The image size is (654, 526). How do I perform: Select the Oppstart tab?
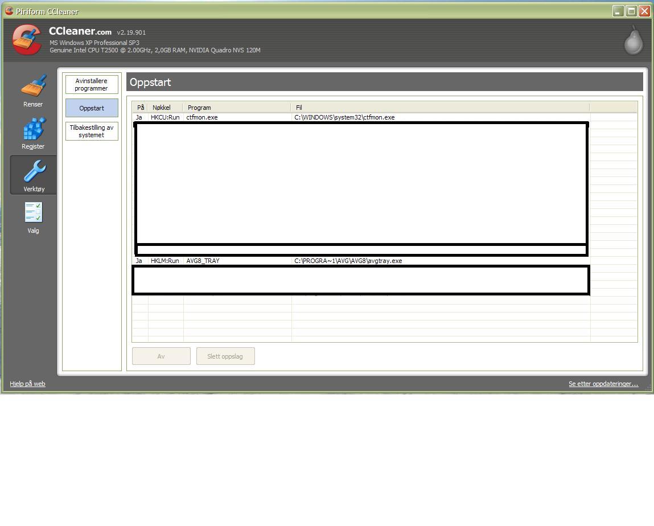pyautogui.click(x=92, y=108)
